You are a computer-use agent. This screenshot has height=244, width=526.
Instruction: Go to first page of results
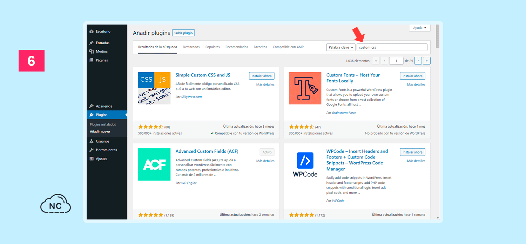coord(376,61)
